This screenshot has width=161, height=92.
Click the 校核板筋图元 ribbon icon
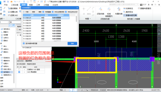click(109, 9)
